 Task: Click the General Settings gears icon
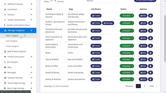coord(5,78)
